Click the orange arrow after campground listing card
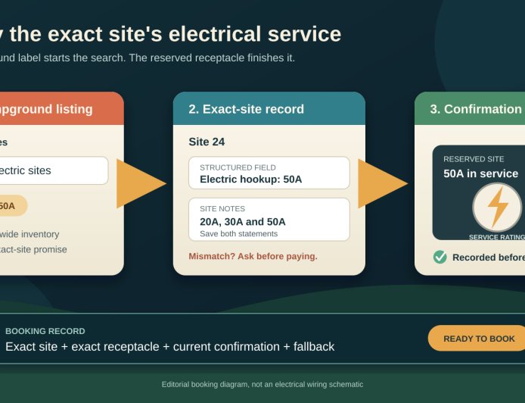Screen dimensions: 525x403 coord(141,184)
